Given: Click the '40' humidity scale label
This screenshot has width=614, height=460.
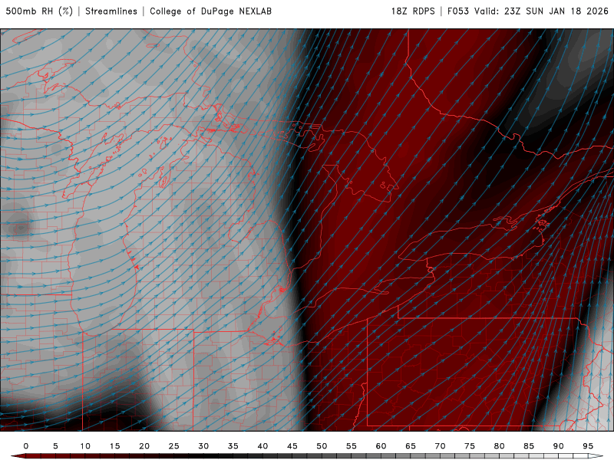Looking at the screenshot, I should 262,446.
